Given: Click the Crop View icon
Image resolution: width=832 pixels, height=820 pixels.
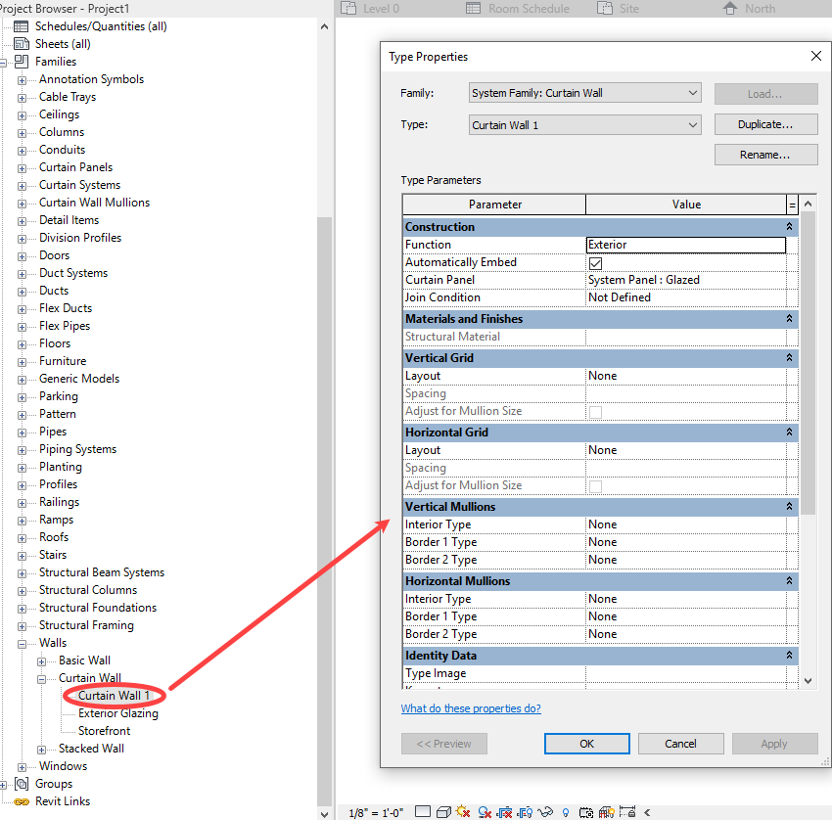Looking at the screenshot, I should [504, 812].
